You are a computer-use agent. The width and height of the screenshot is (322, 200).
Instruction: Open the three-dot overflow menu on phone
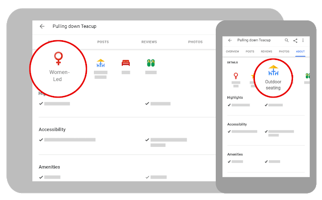tap(303, 40)
